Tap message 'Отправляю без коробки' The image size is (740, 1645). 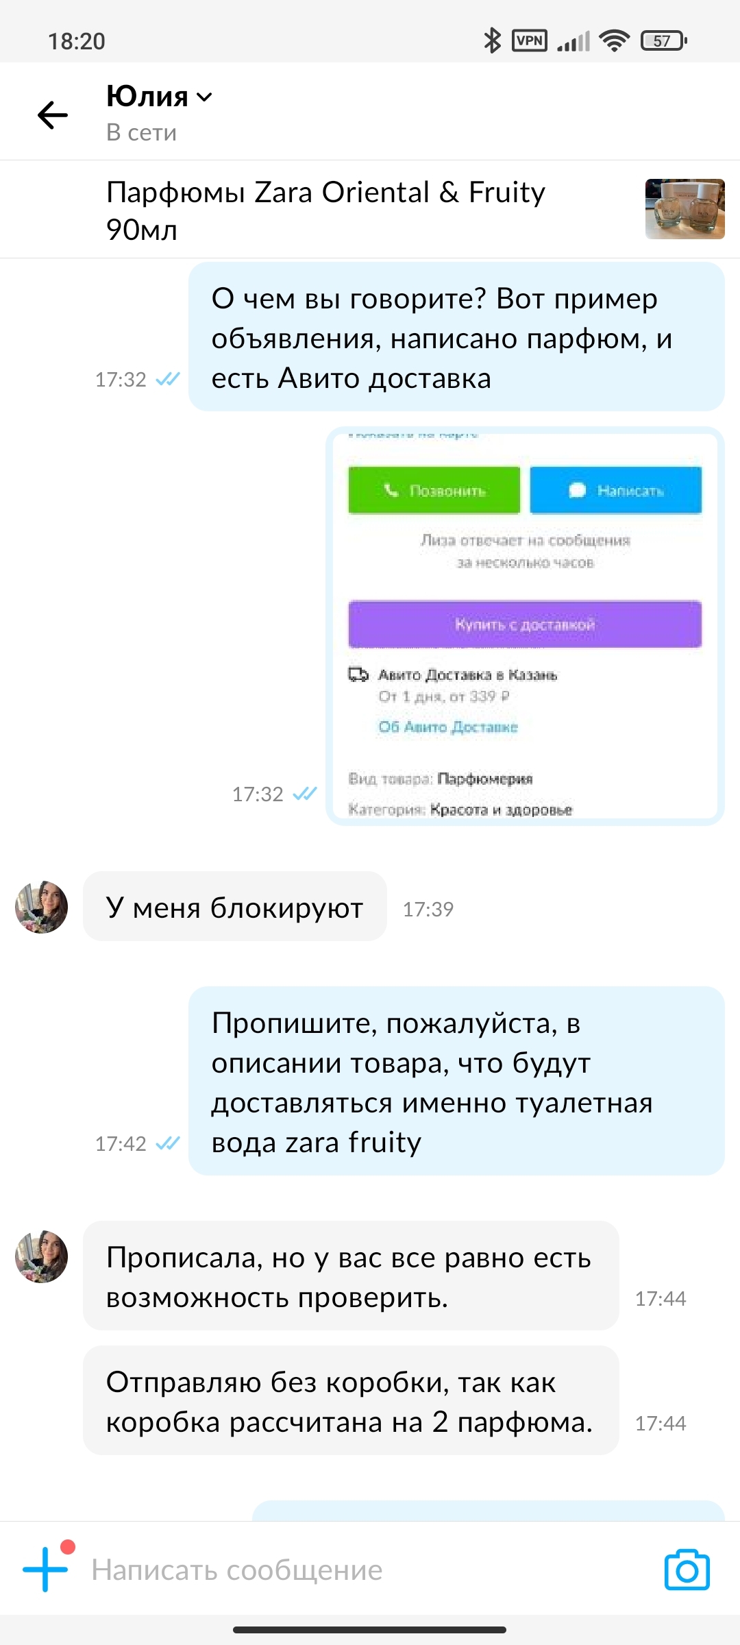pos(351,1401)
